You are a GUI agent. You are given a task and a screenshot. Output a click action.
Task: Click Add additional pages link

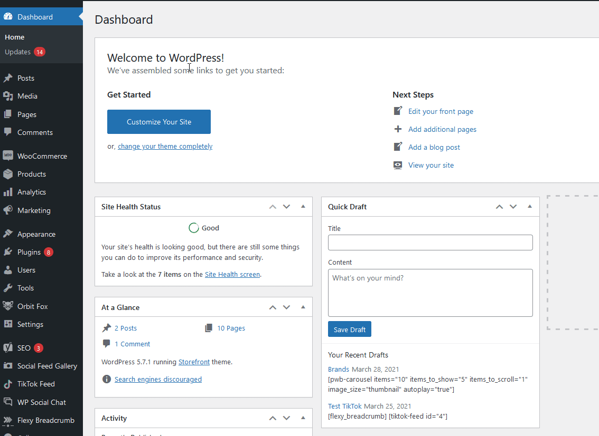coord(442,129)
